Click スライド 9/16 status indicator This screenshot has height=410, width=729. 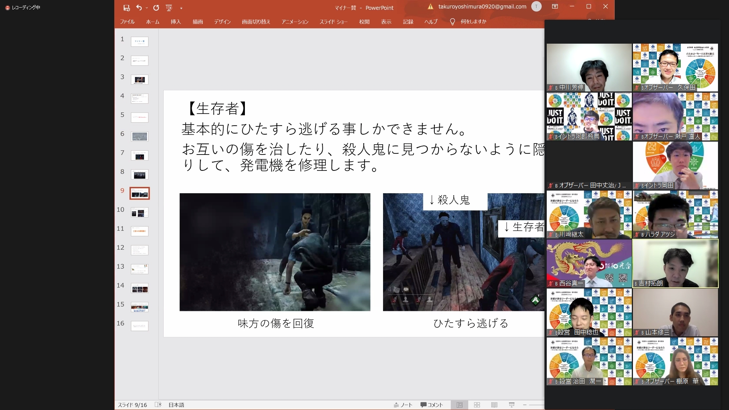(x=133, y=405)
